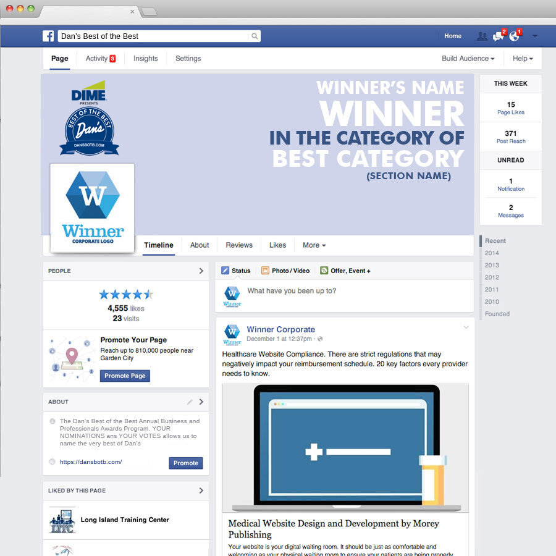Viewport: 556px width, 556px height.
Task: Click the Winner corporate logo profile picture
Action: [92, 208]
